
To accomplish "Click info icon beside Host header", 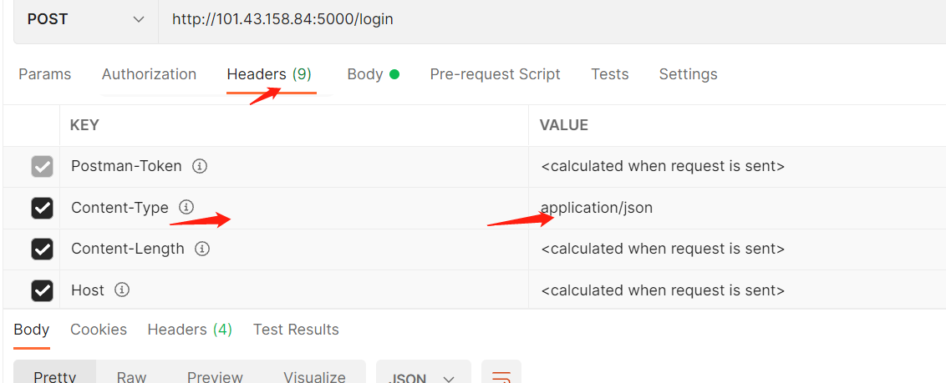I will pyautogui.click(x=122, y=290).
